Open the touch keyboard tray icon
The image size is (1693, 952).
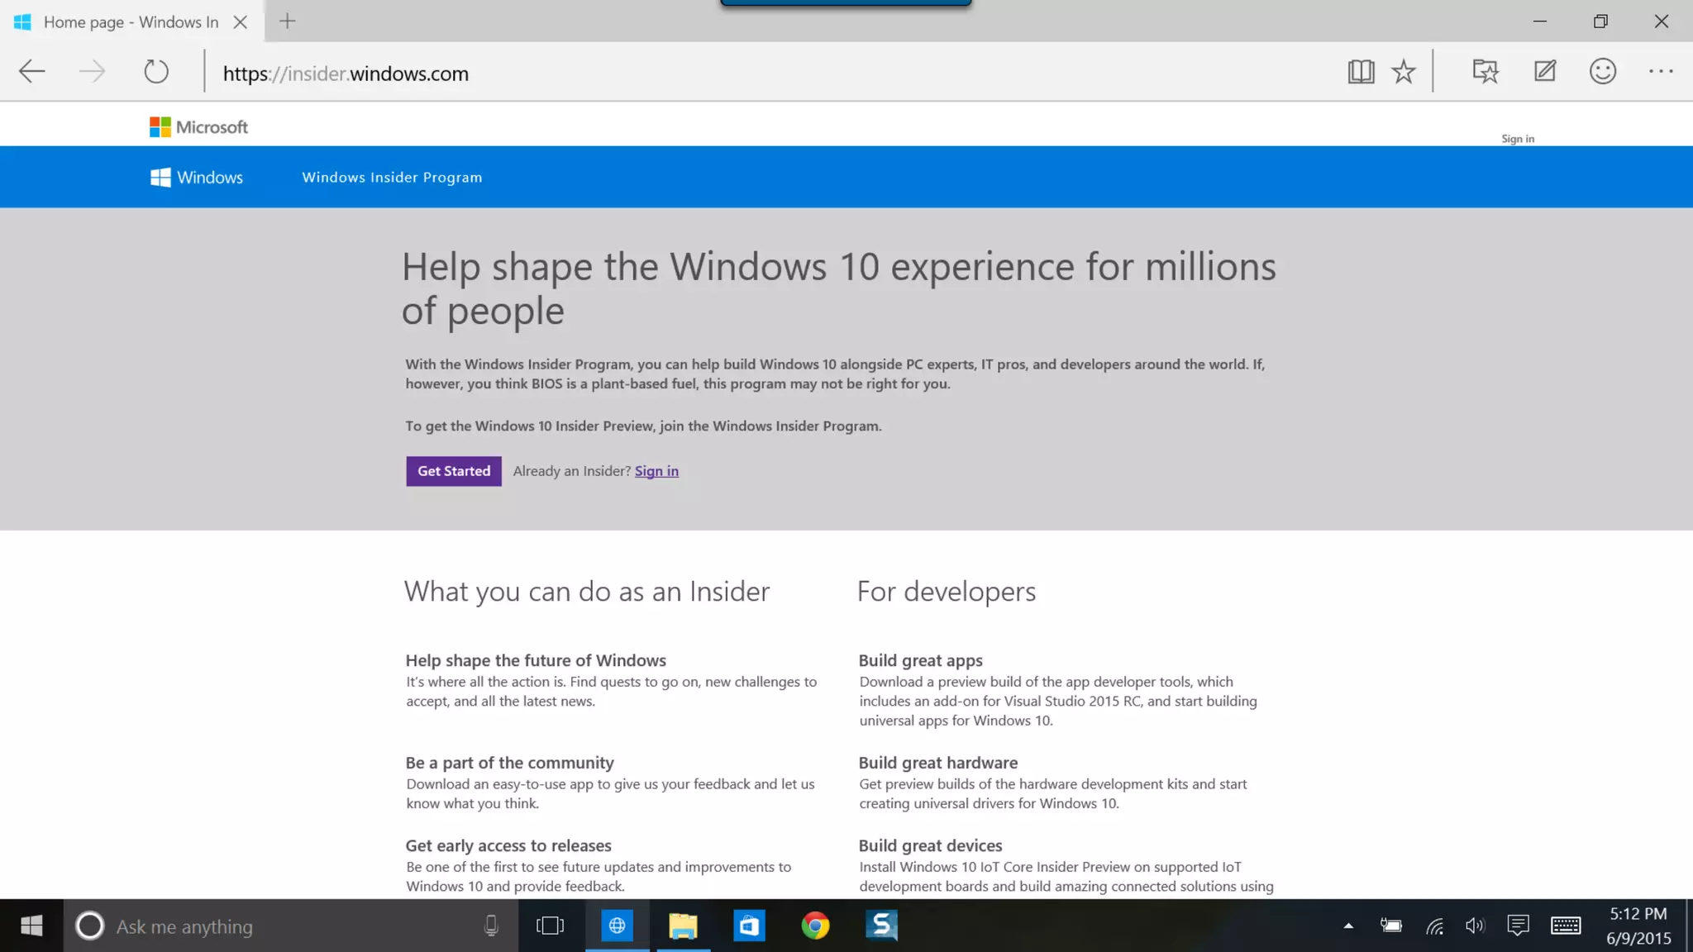click(x=1566, y=926)
